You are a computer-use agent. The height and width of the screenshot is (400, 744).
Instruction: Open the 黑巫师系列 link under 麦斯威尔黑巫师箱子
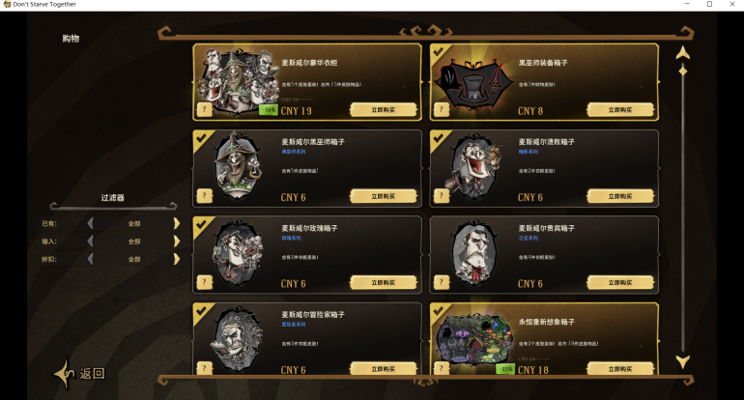click(x=294, y=152)
